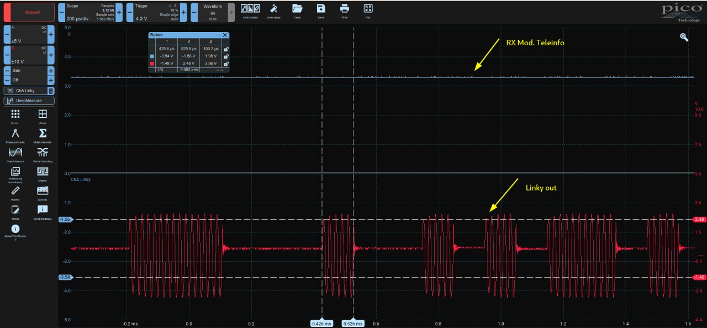Viewport: 707px width, 328px height.
Task: Open Serial decoding tool
Action: [x=43, y=155]
